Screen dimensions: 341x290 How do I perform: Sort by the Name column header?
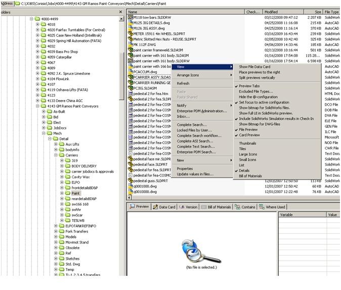coord(186,12)
